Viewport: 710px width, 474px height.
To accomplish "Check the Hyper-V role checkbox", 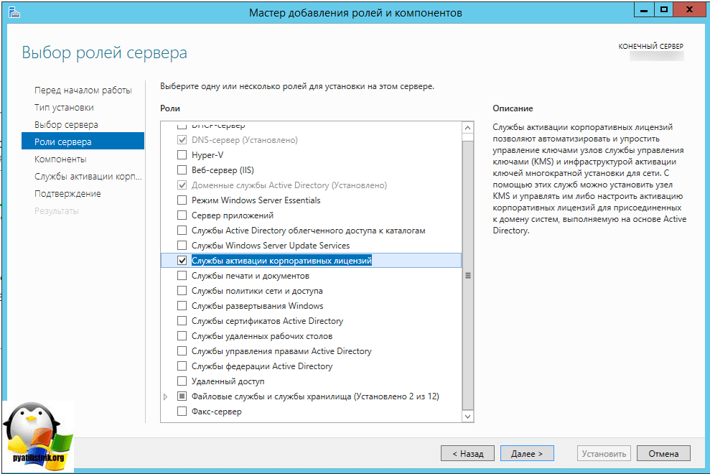I will click(x=182, y=155).
